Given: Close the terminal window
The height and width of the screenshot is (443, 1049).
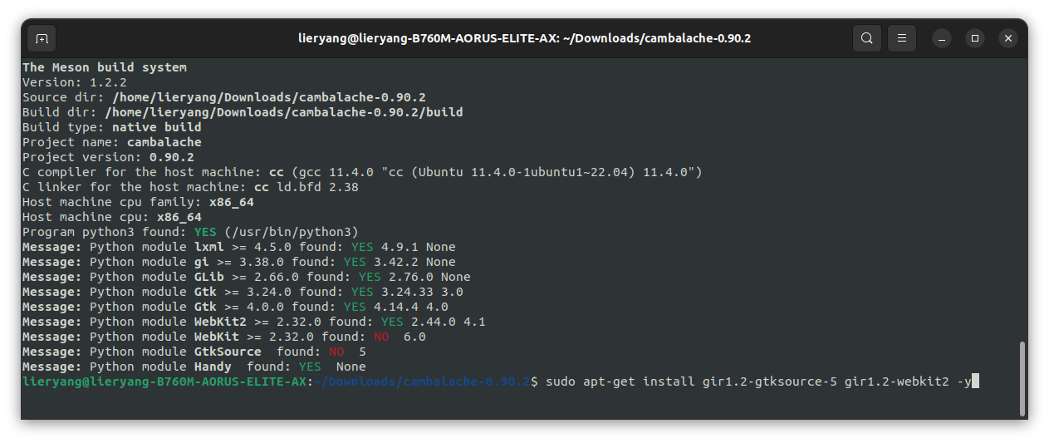Looking at the screenshot, I should click(x=1007, y=38).
